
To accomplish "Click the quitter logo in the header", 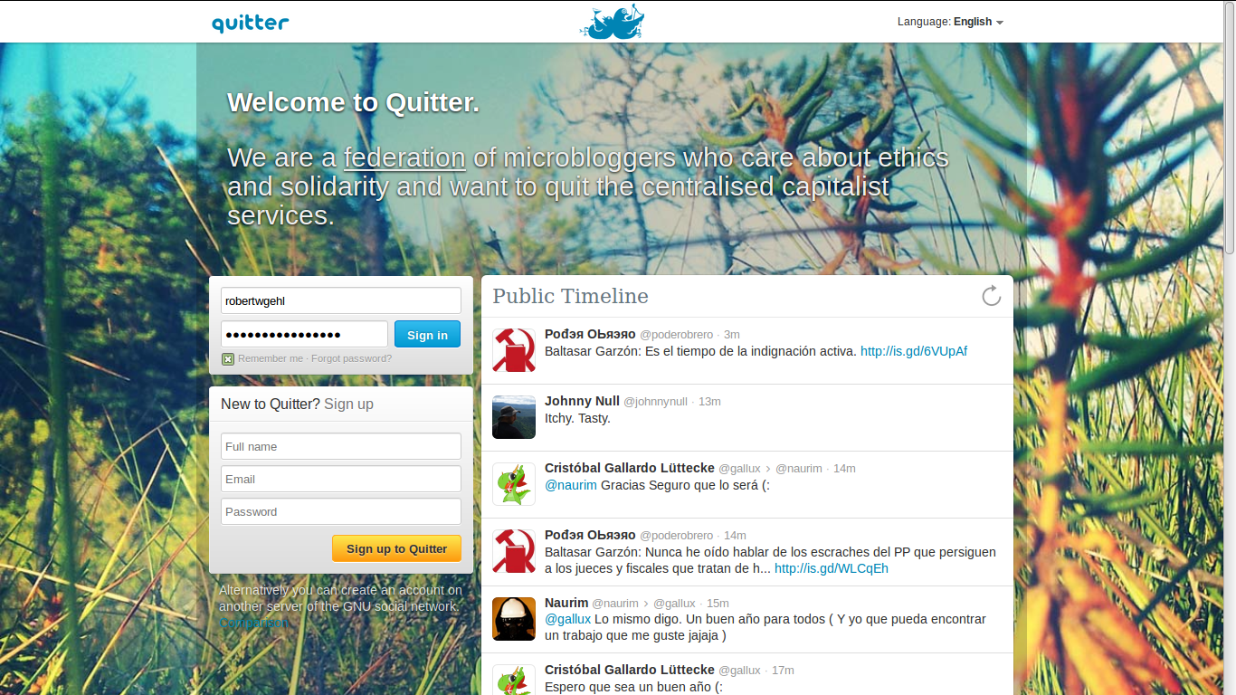I will [251, 23].
